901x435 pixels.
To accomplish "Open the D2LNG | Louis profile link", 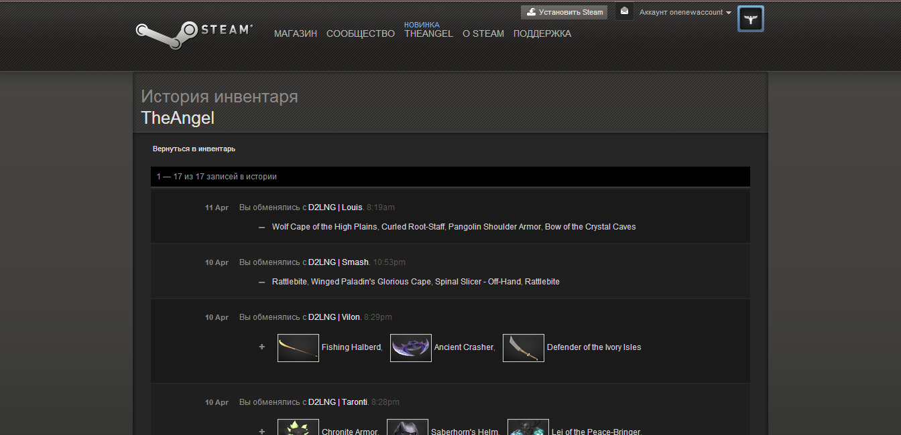I will pos(335,207).
